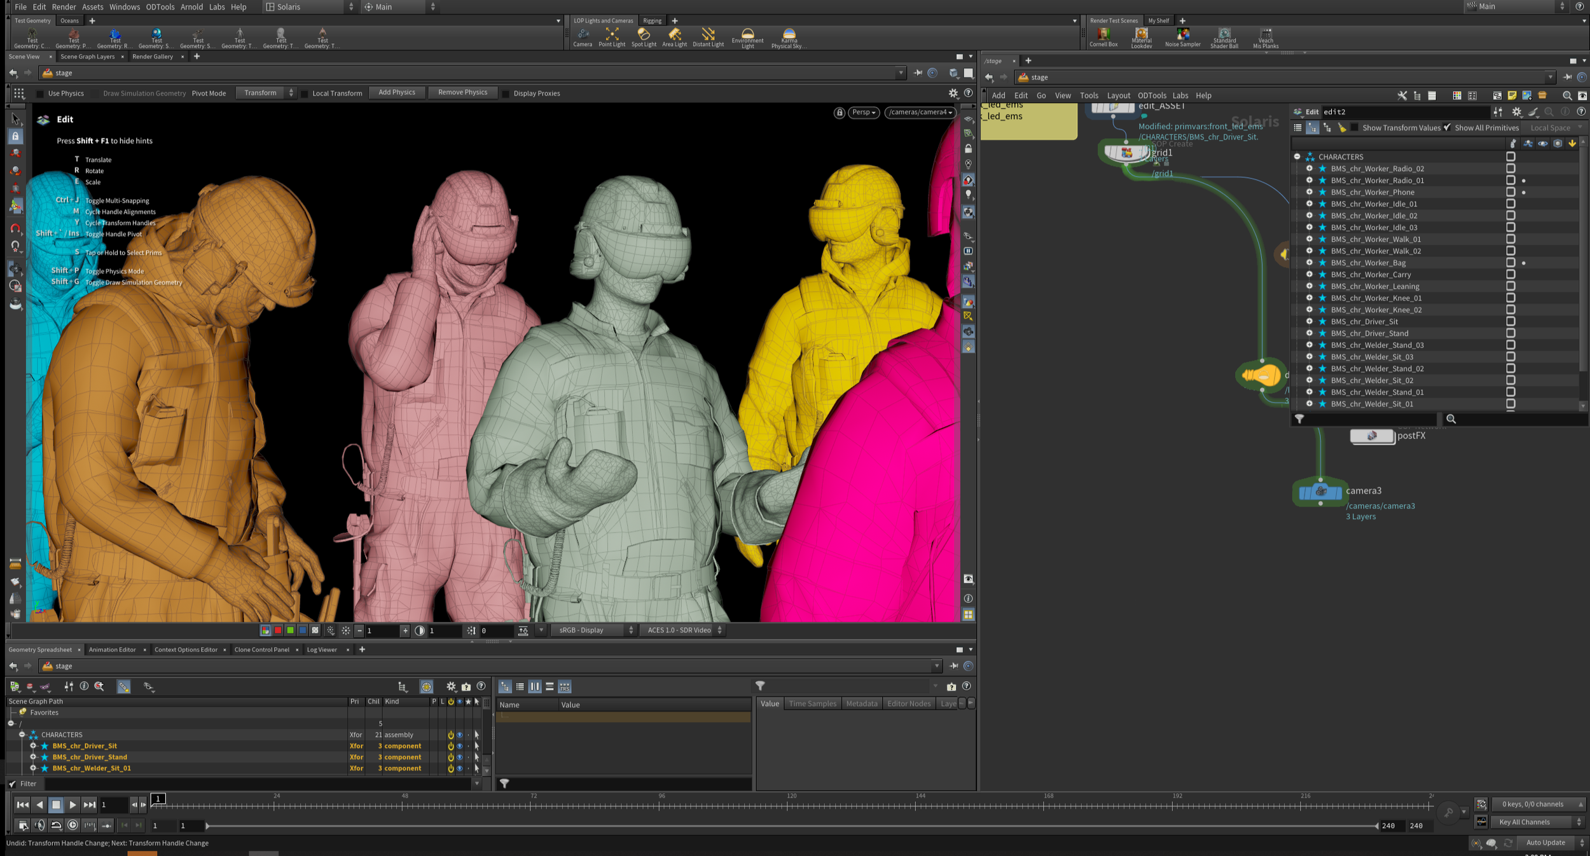The image size is (1590, 856).
Task: Click the camera3 node icon
Action: [x=1320, y=492]
